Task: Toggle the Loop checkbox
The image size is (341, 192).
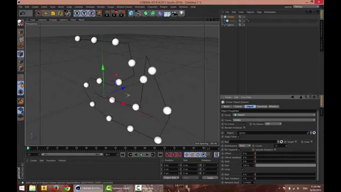Action: (243, 169)
